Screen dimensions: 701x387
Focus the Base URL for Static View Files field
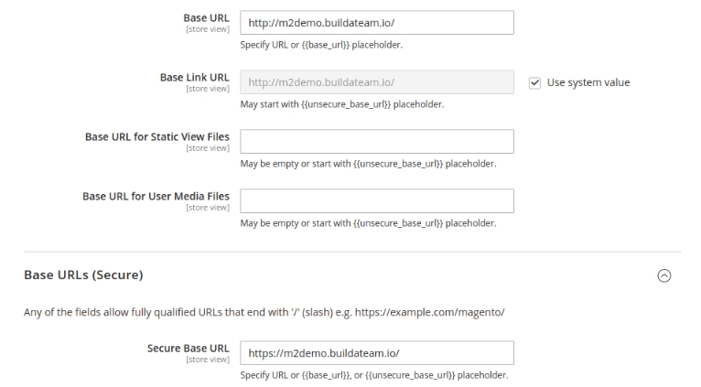click(377, 142)
